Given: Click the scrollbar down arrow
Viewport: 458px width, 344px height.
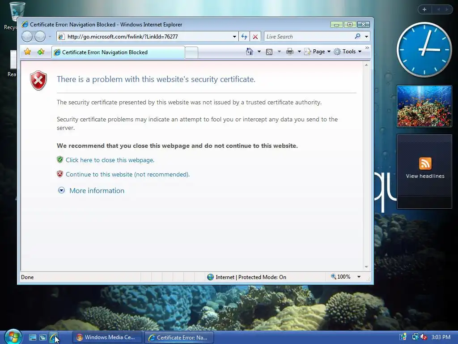Looking at the screenshot, I should pos(366,267).
